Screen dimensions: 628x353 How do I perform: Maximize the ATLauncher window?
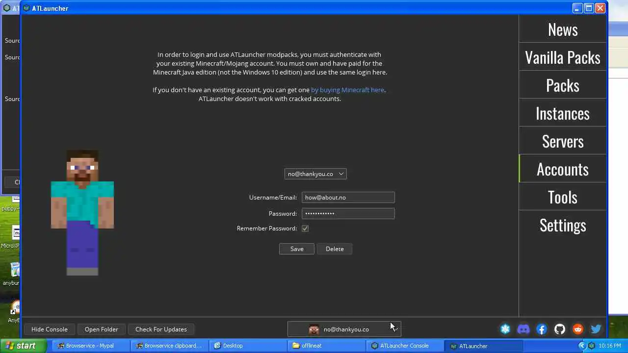pyautogui.click(x=589, y=8)
